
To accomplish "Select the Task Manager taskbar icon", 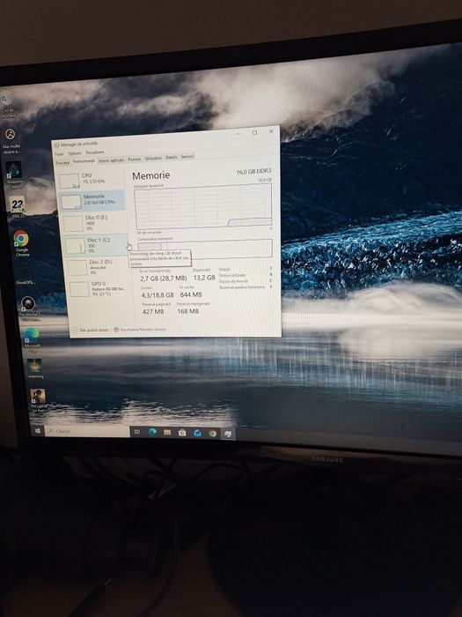I will [227, 434].
